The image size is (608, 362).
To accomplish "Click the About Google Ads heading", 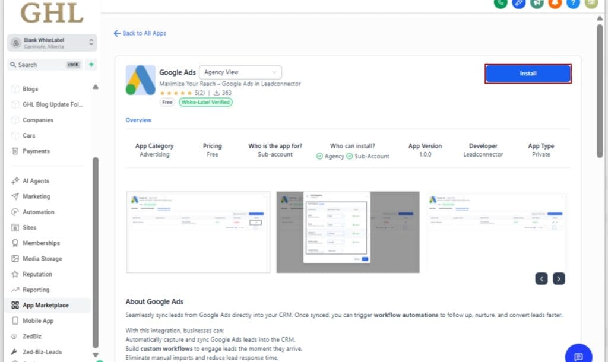I will [154, 301].
